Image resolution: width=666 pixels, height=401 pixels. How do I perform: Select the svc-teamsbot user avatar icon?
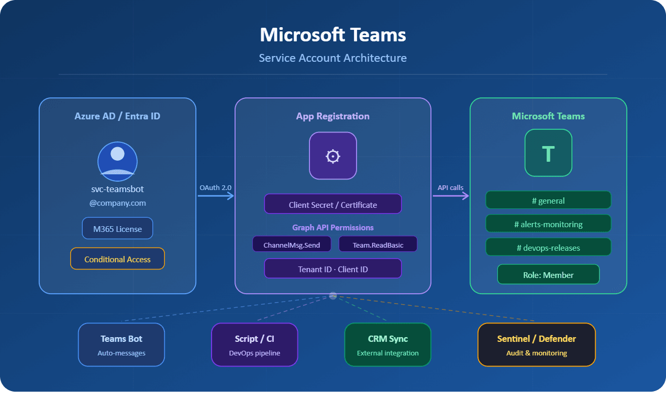(117, 161)
